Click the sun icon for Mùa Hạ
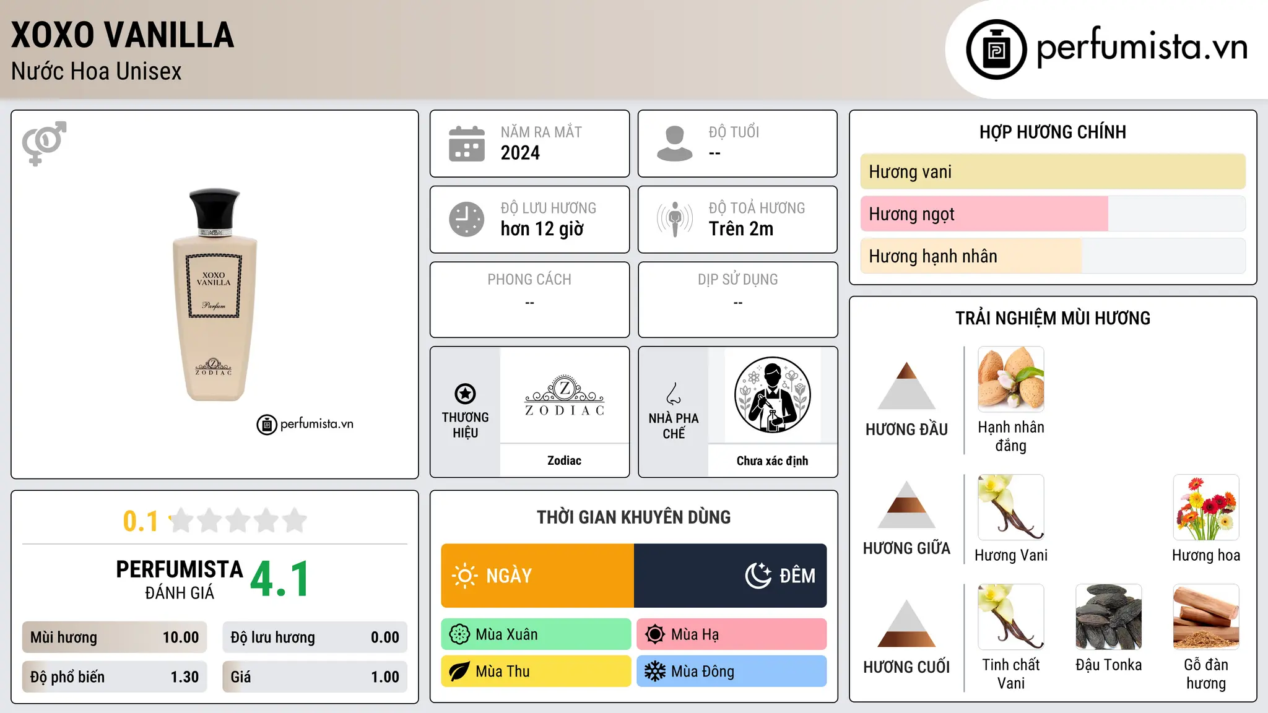This screenshot has height=713, width=1268. 655,634
